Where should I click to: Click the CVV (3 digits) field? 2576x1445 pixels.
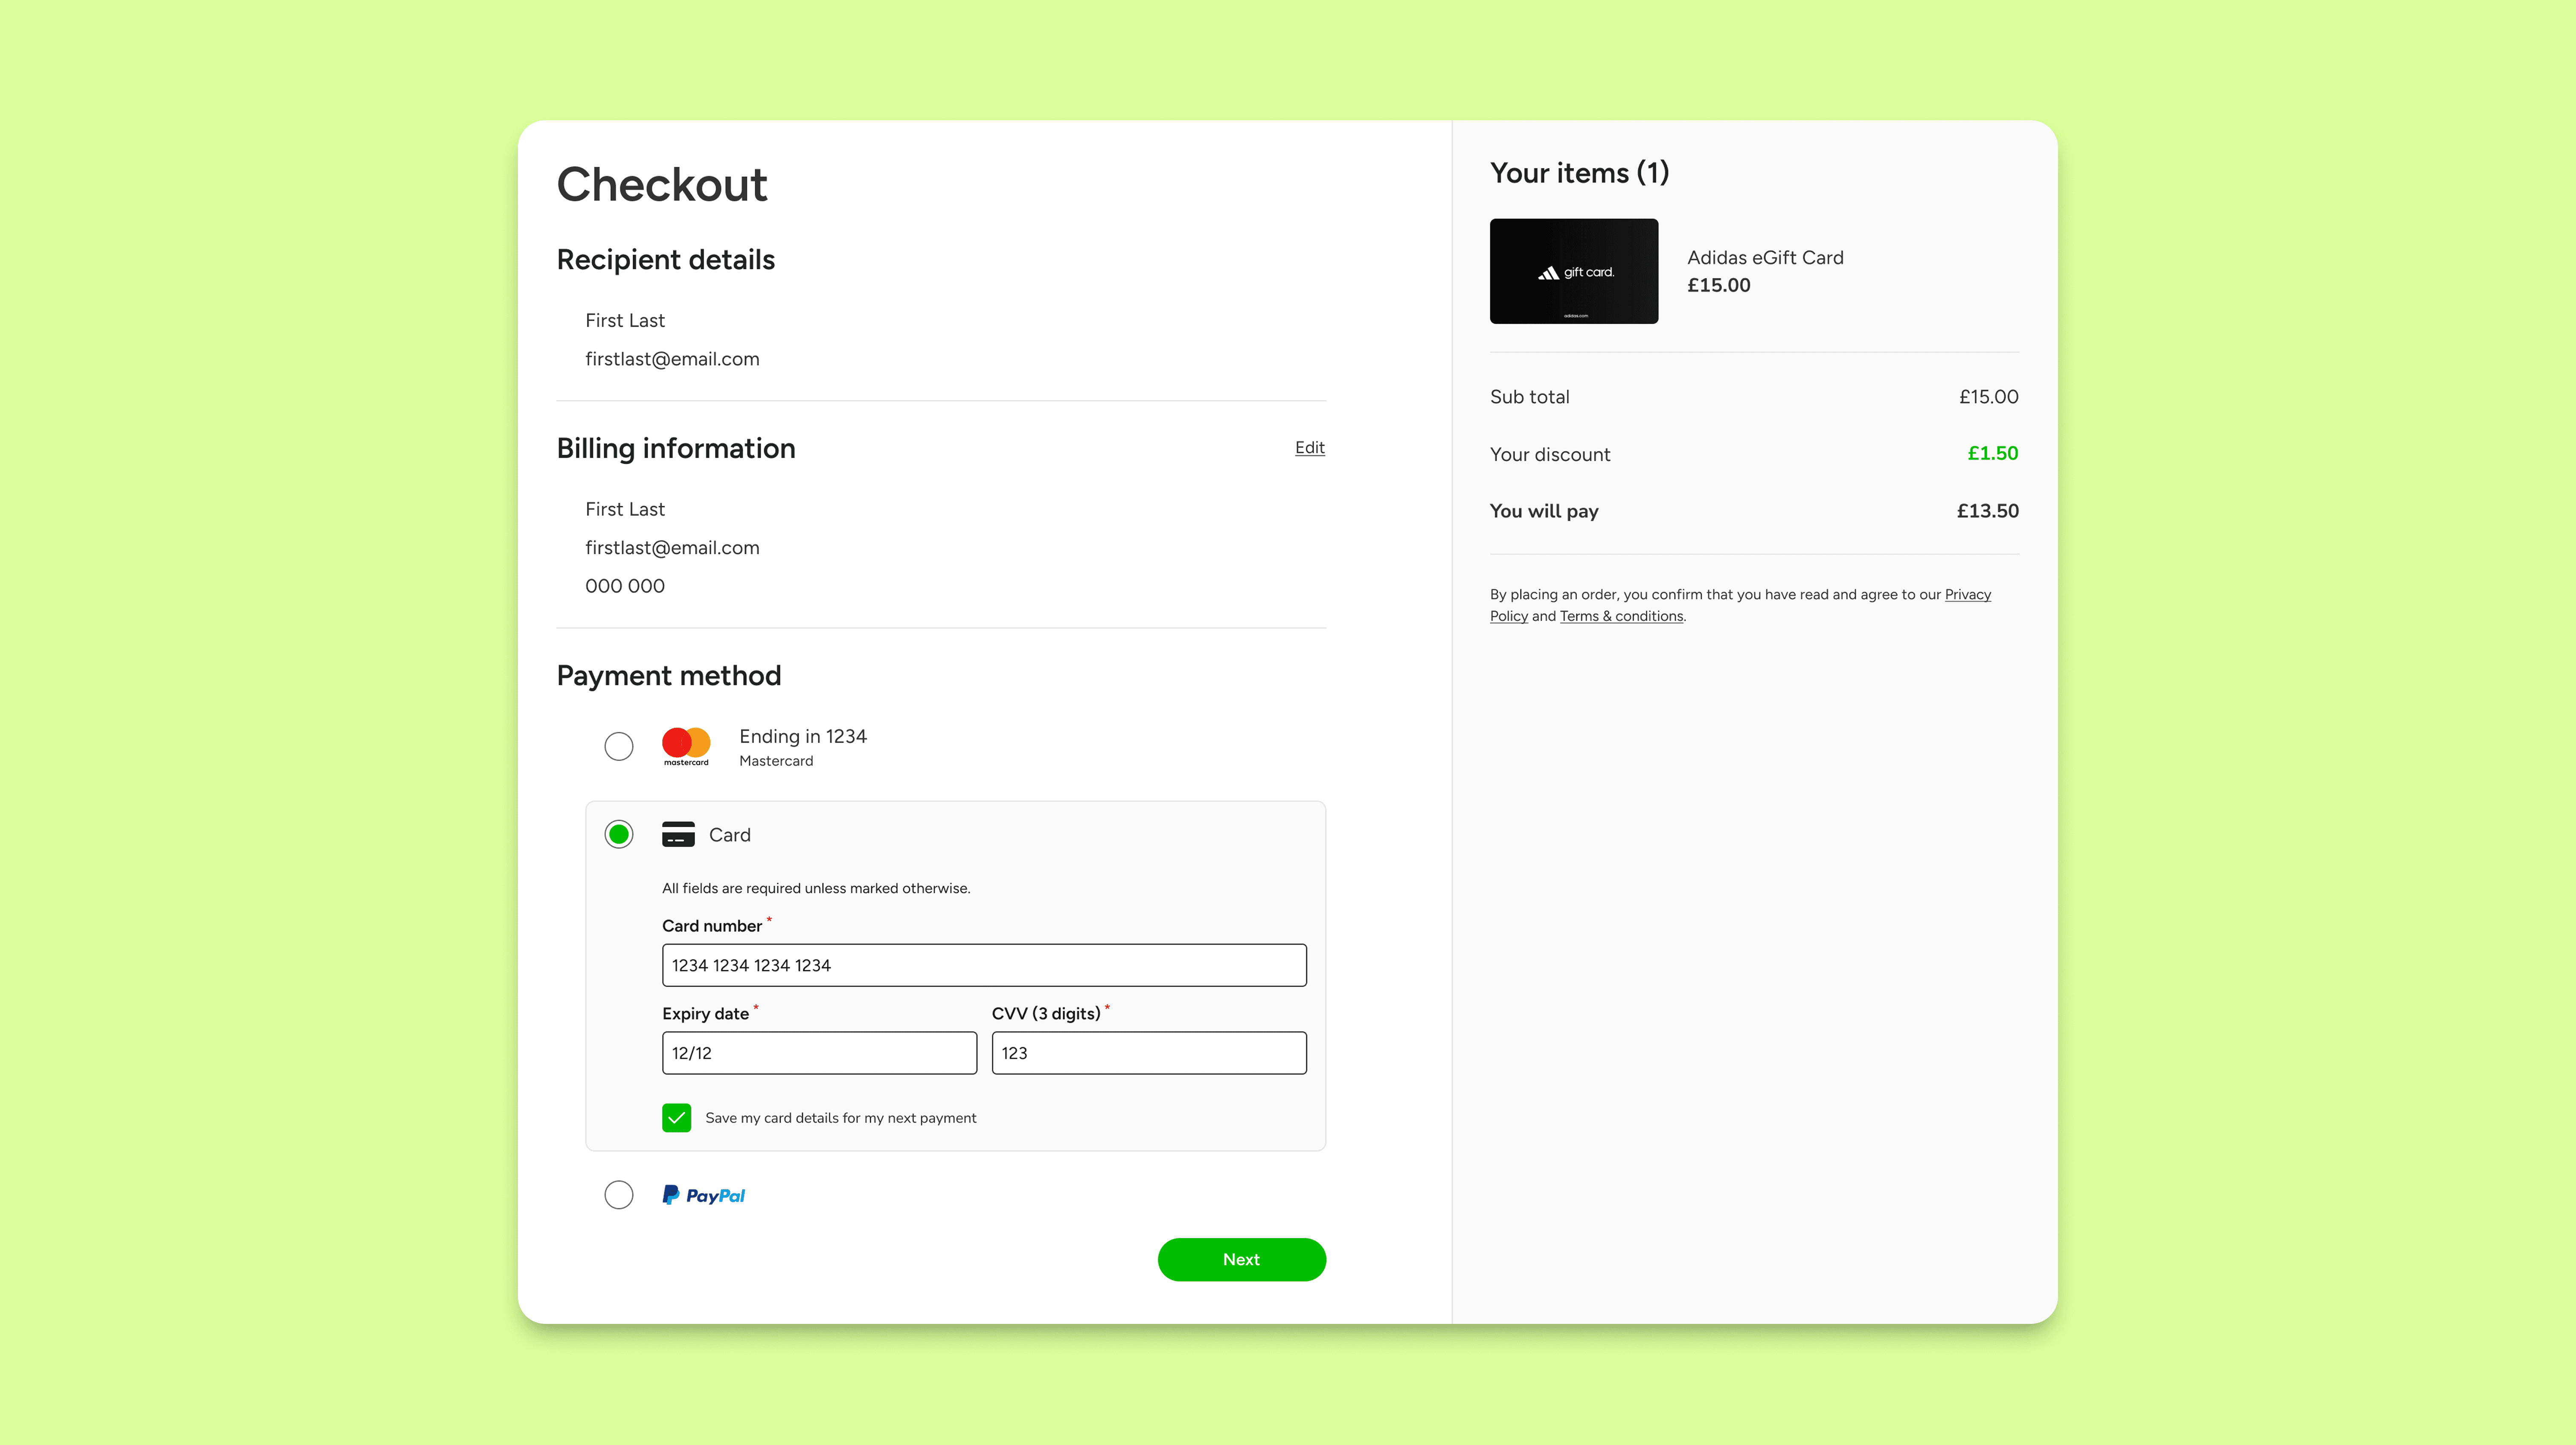[1148, 1053]
